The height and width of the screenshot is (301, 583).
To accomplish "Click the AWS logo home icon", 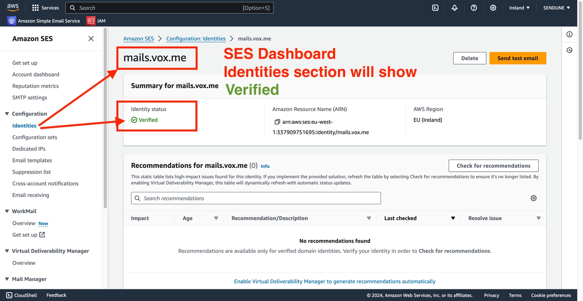I will 13,7.
